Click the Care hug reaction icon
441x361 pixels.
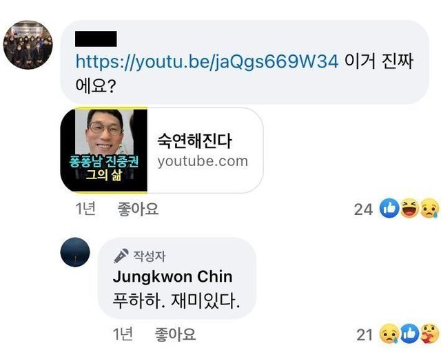click(428, 335)
